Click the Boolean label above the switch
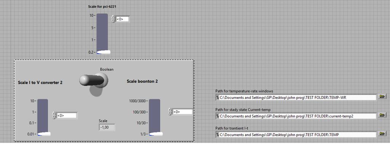Viewport: 390px width, 150px height. [x=107, y=69]
